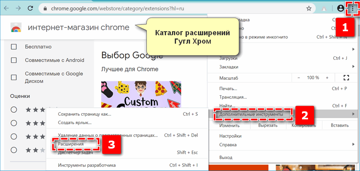The height and width of the screenshot is (171, 360).
Task: Click Лучшее для Chrome subtitle
Action: [x=130, y=69]
